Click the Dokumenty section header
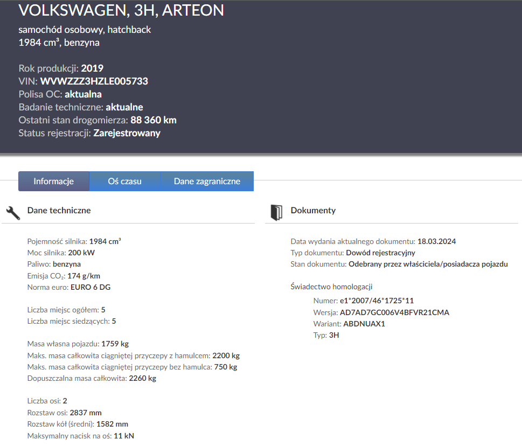Image resolution: width=522 pixels, height=446 pixels. 313,211
